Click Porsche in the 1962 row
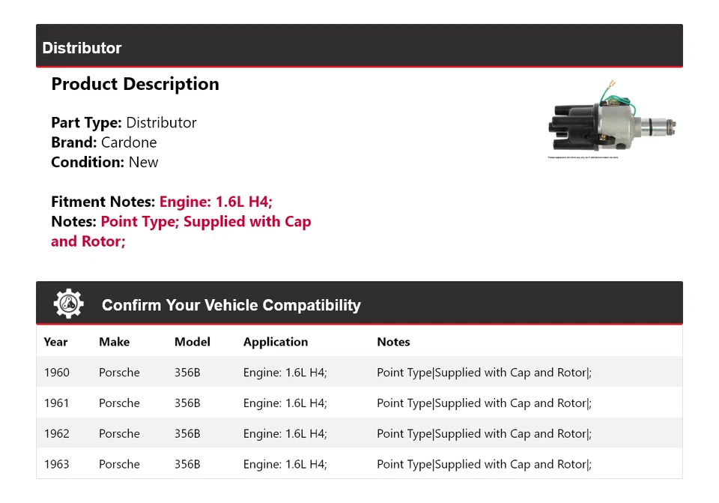Image resolution: width=719 pixels, height=503 pixels. [x=119, y=434]
